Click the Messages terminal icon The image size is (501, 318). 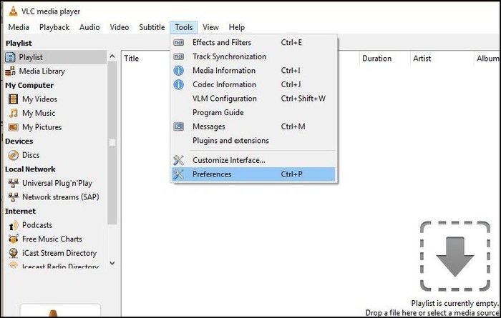point(178,126)
